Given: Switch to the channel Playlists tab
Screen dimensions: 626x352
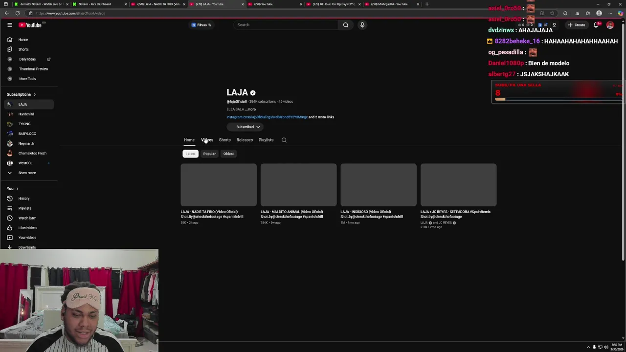Looking at the screenshot, I should click(266, 140).
